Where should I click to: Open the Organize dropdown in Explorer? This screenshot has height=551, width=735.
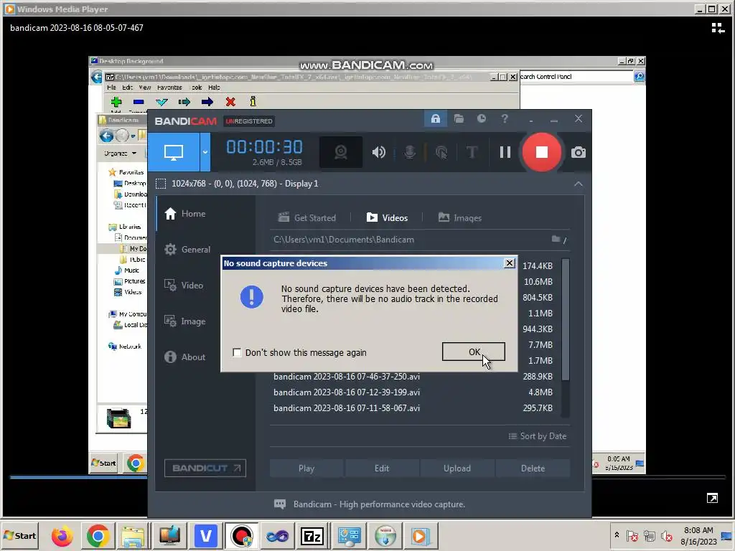click(120, 154)
